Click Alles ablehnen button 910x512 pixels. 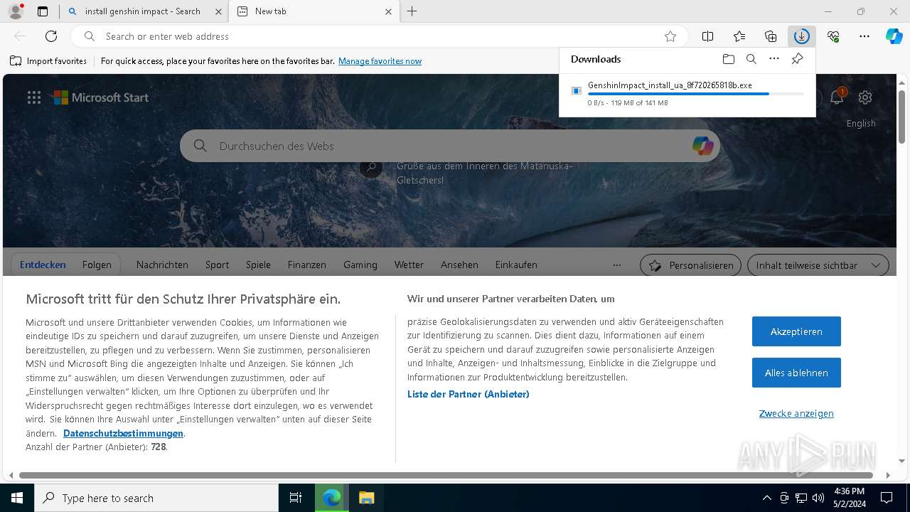pos(796,373)
